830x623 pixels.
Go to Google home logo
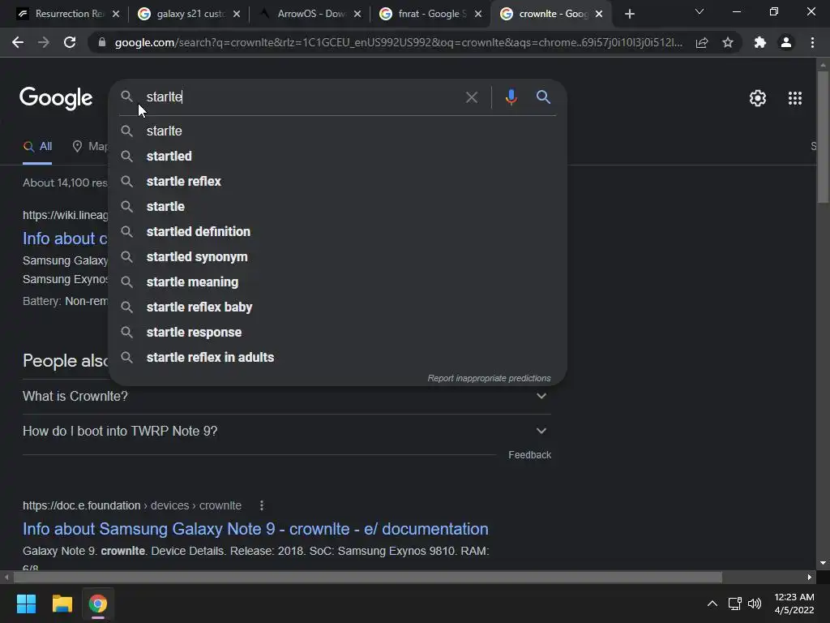56,98
